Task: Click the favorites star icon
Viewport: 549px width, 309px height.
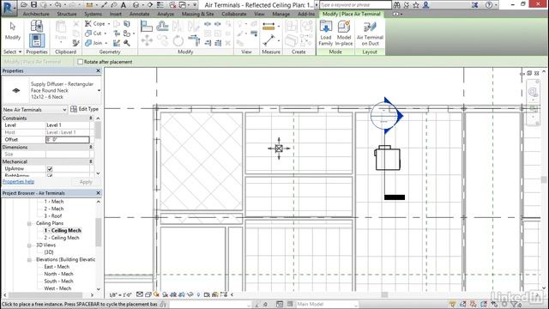Action: point(416,5)
